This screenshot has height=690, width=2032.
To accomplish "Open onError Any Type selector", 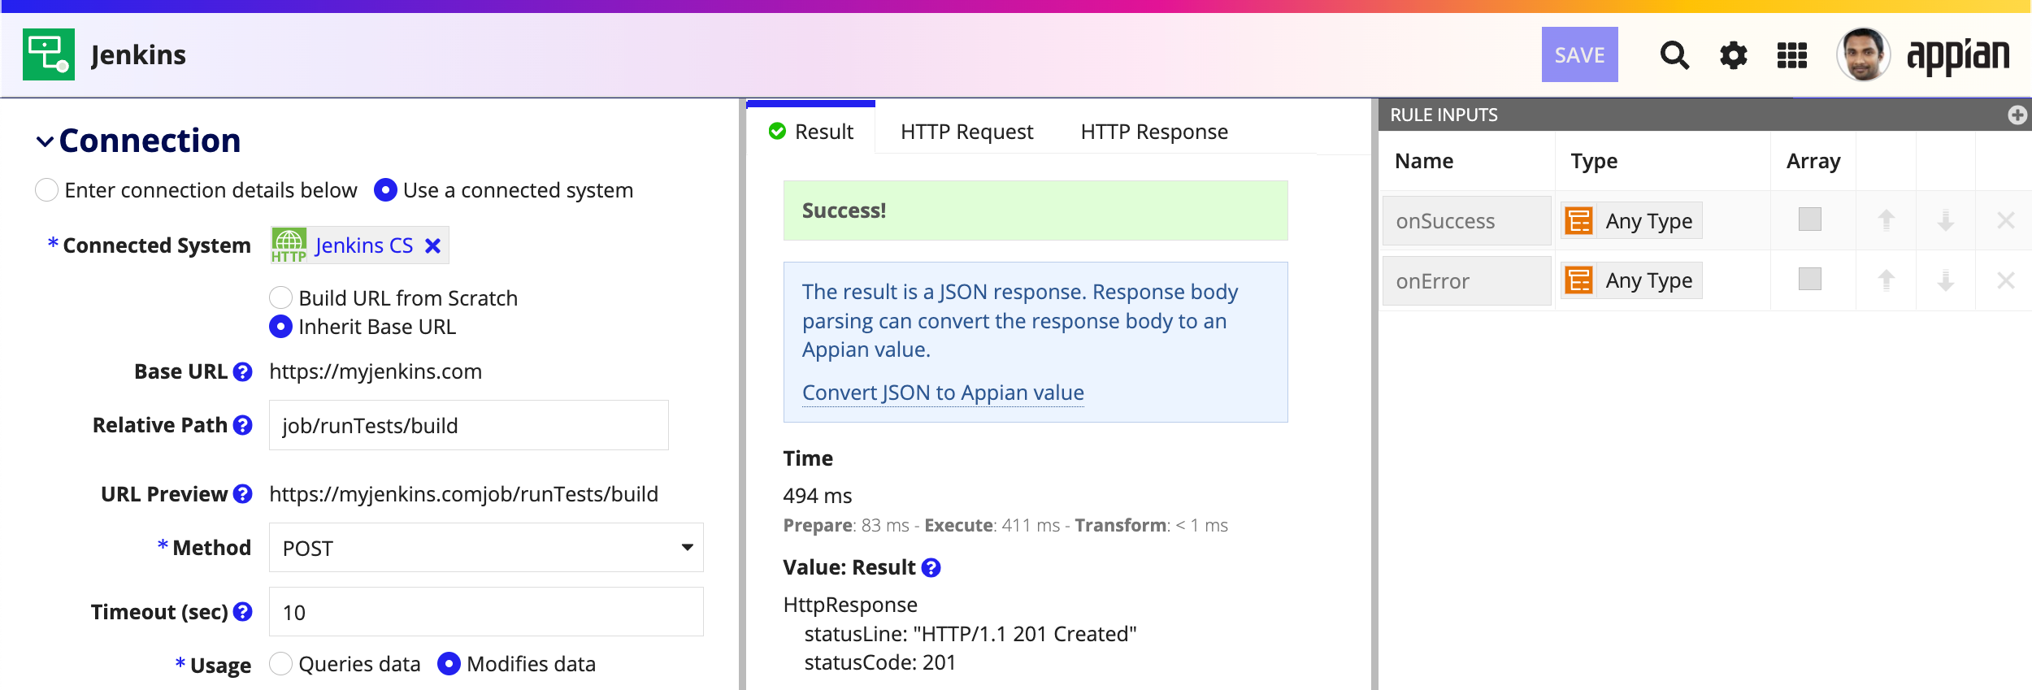I will pyautogui.click(x=1631, y=280).
